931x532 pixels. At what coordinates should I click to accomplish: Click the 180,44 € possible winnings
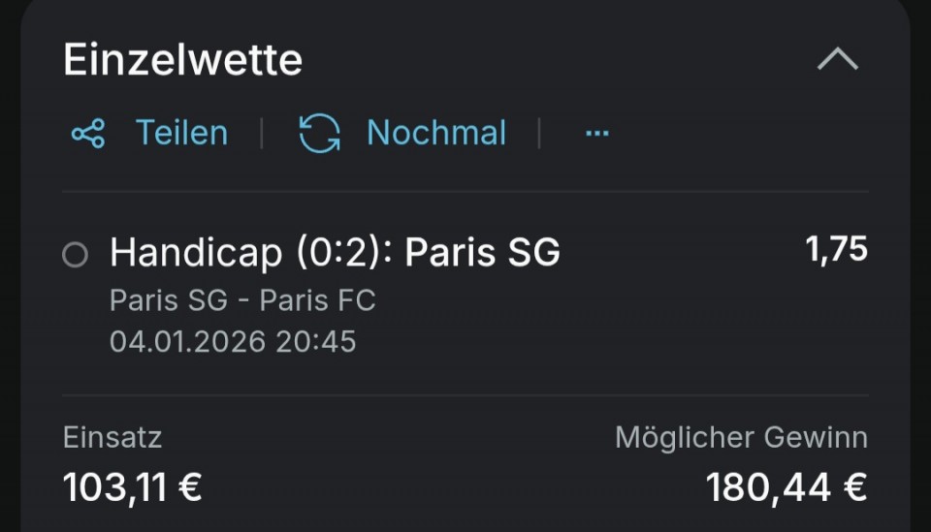pos(786,486)
